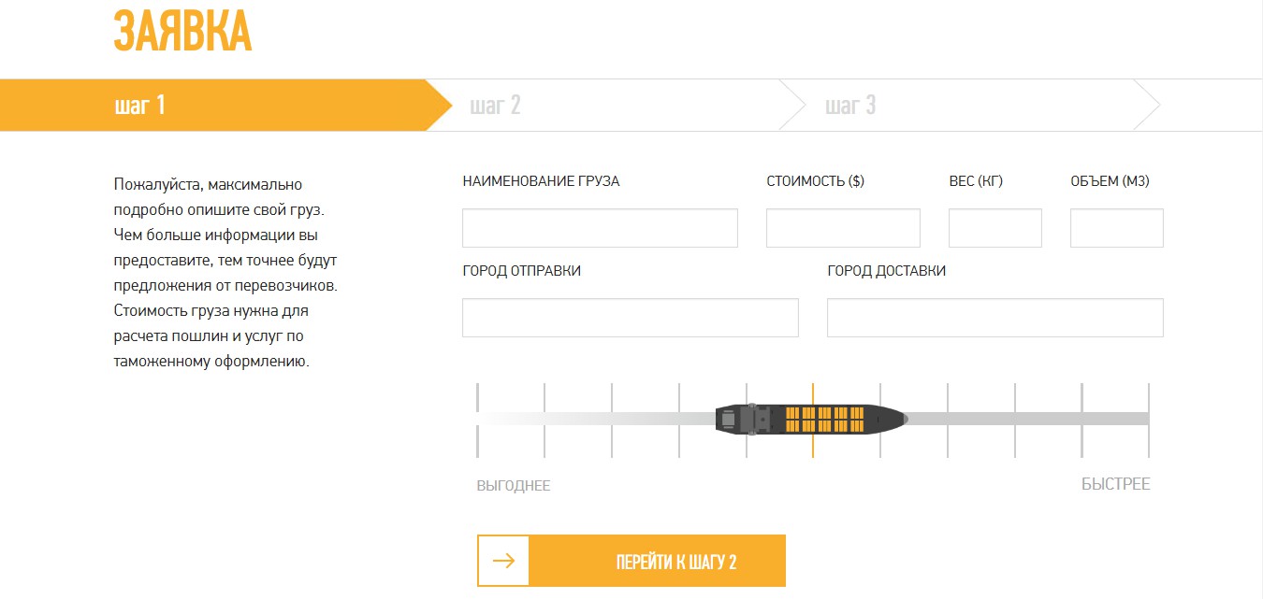The image size is (1263, 599).
Task: Click into the «Объем (м3)» field
Action: coord(1116,228)
